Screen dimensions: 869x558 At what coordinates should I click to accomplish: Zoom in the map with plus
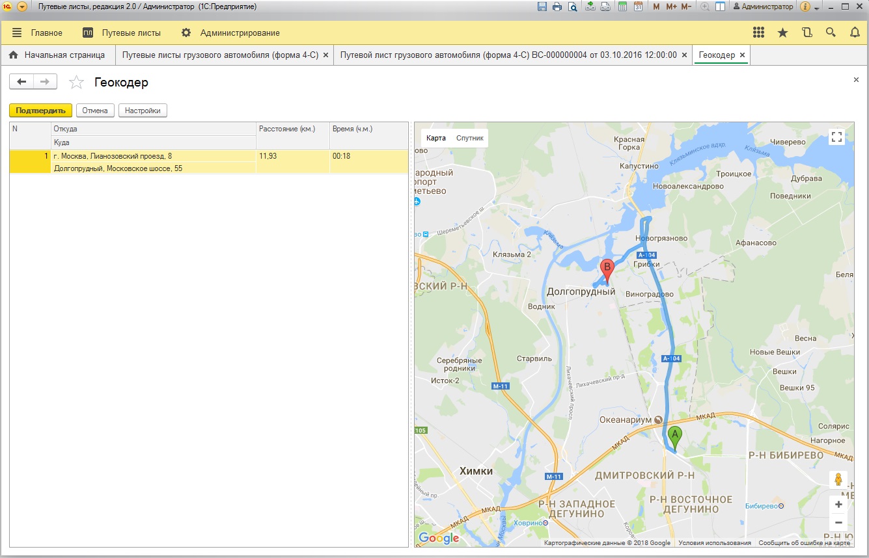(x=838, y=505)
